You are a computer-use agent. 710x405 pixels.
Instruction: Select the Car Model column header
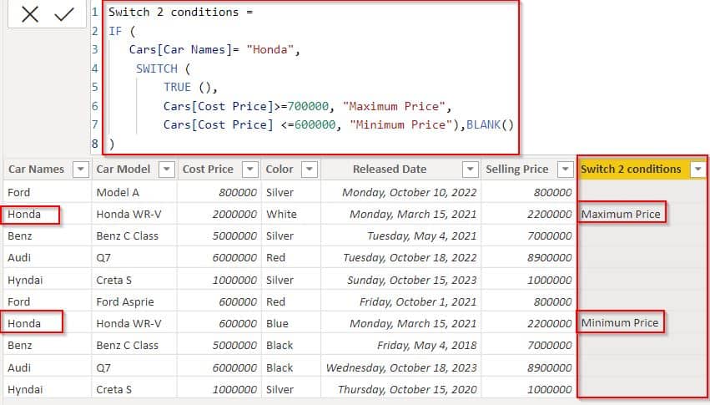click(x=123, y=170)
